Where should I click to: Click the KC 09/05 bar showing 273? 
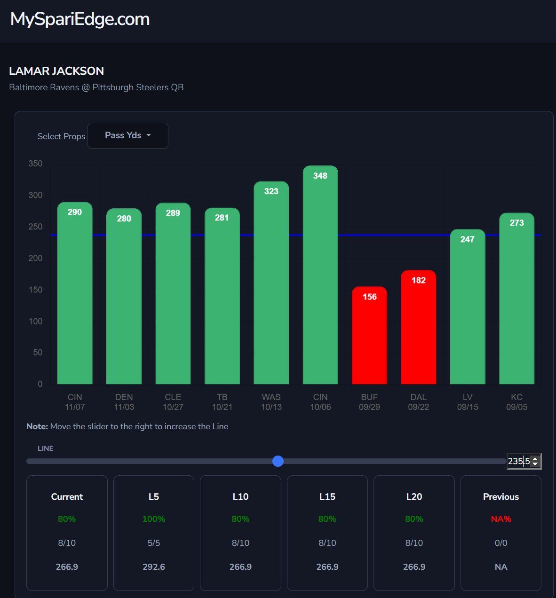(x=517, y=299)
